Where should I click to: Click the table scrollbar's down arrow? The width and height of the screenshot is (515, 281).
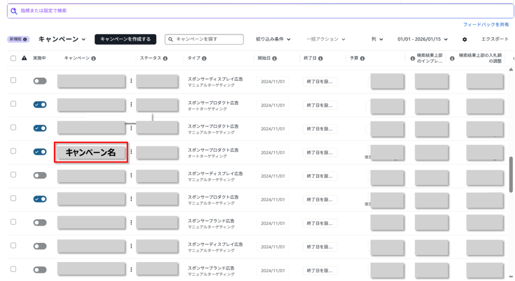point(511,277)
